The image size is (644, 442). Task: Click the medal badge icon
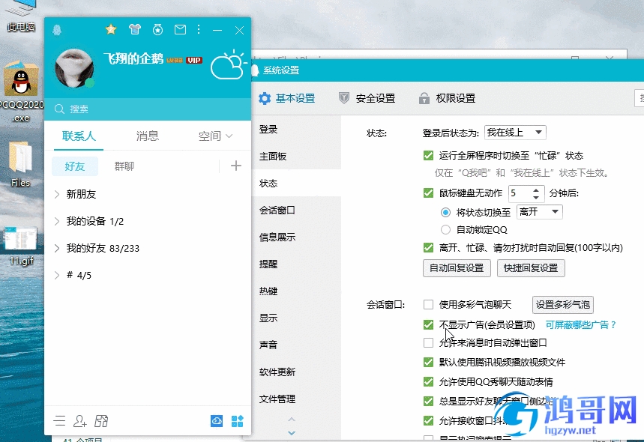(x=157, y=29)
